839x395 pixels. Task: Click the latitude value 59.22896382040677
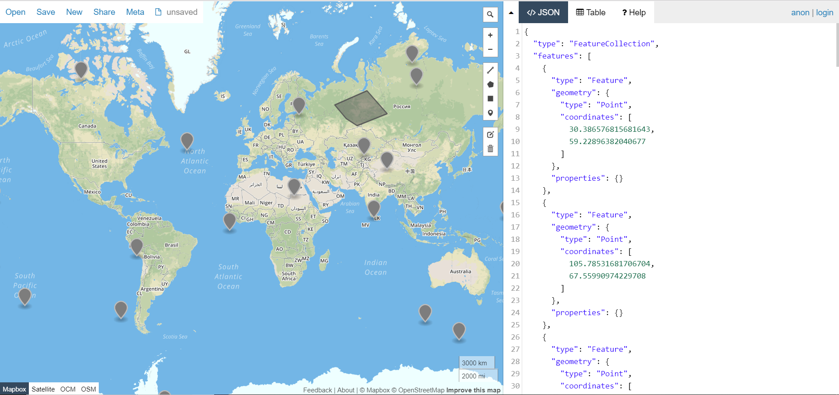[x=607, y=141]
